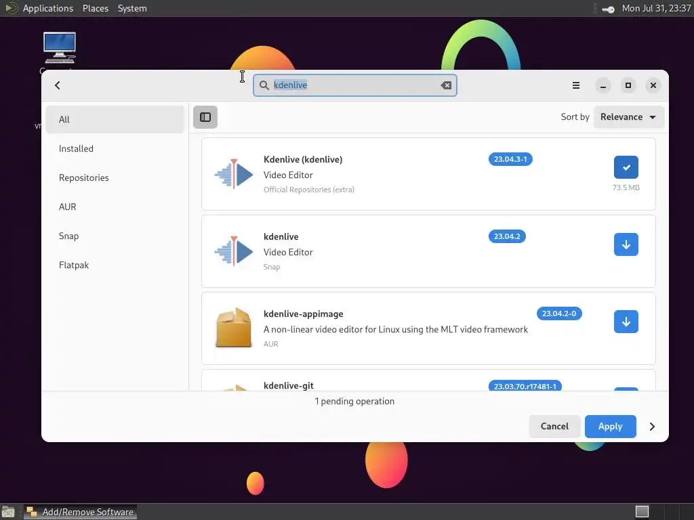Close the Add/Remove Software window
Image resolution: width=694 pixels, height=520 pixels.
point(653,85)
